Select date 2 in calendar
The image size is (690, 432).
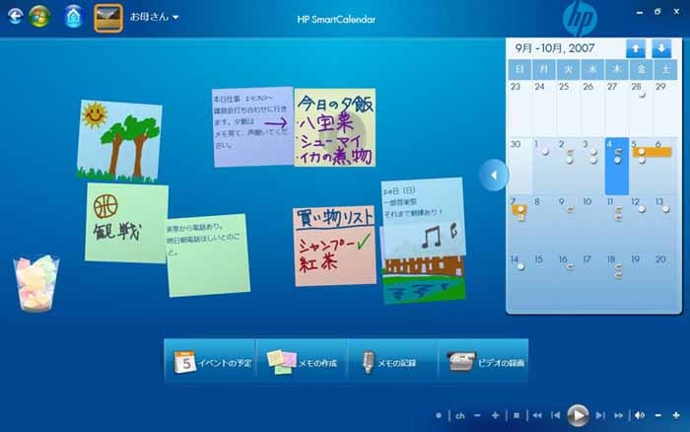tap(568, 166)
